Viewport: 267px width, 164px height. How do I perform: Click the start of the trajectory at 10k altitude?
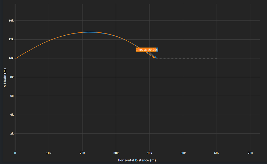tap(16, 58)
